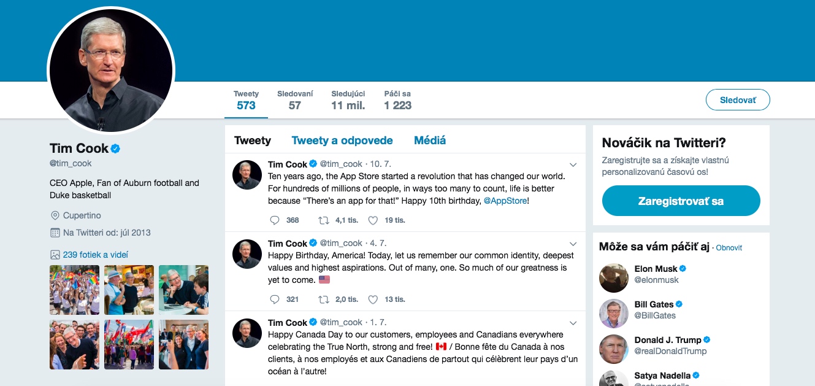Like the App Store birthday tweet

(x=373, y=220)
